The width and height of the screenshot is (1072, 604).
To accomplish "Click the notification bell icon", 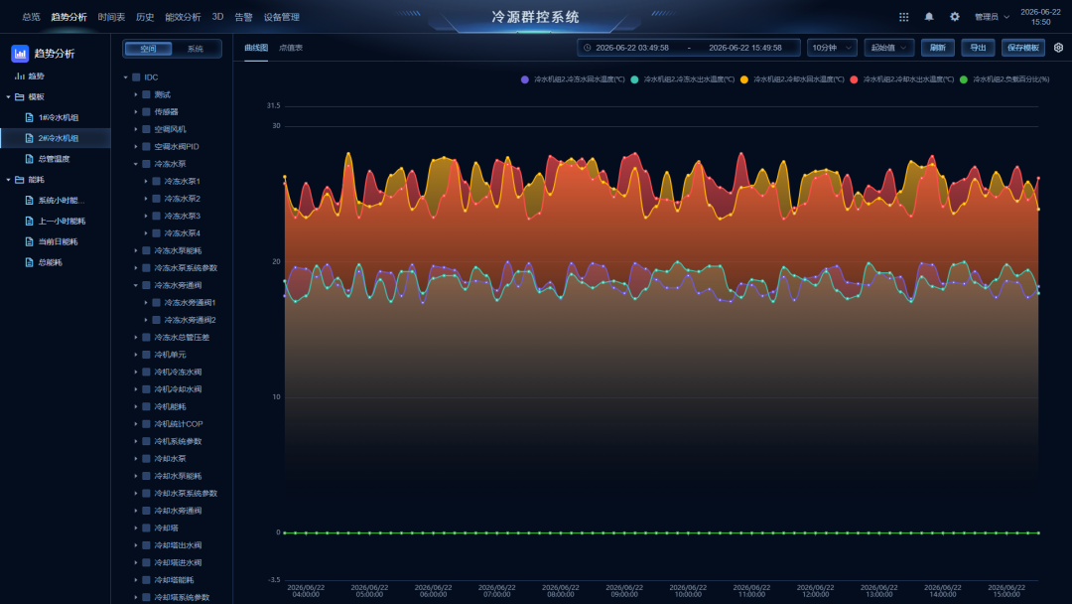I will tap(929, 17).
